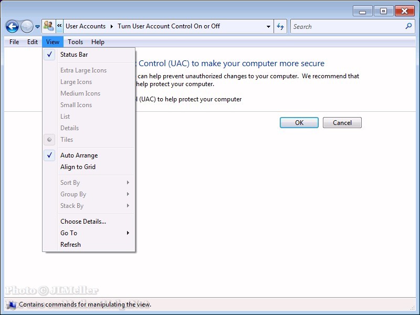Screen dimensions: 420x315
Task: Open the Tools menu
Action: click(75, 42)
